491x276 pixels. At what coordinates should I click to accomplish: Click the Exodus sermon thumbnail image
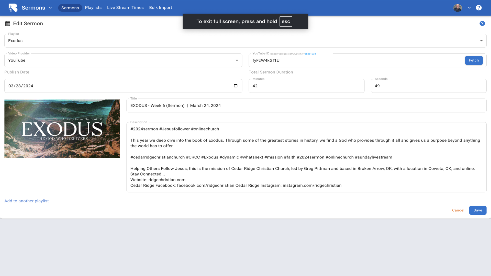click(x=62, y=129)
